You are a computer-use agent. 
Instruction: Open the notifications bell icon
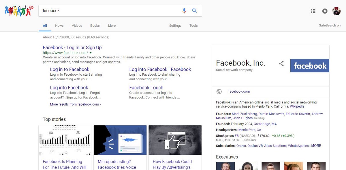point(325,11)
